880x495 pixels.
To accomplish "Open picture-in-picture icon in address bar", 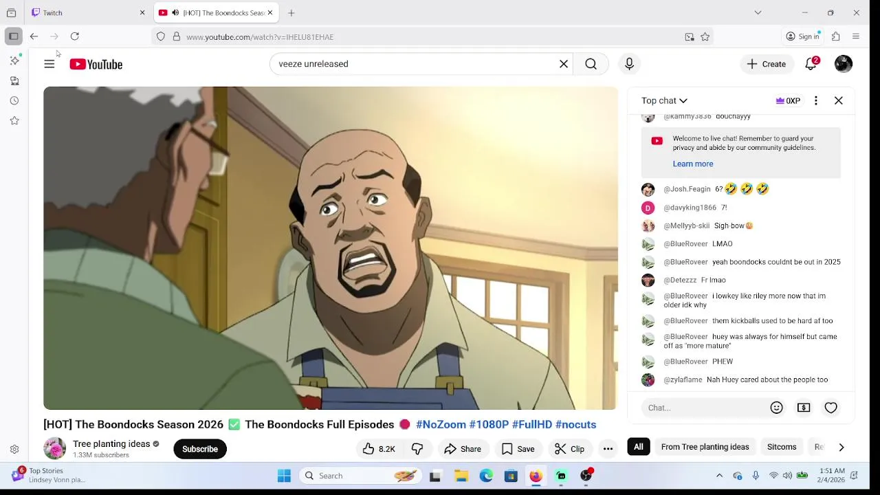I will tap(690, 37).
